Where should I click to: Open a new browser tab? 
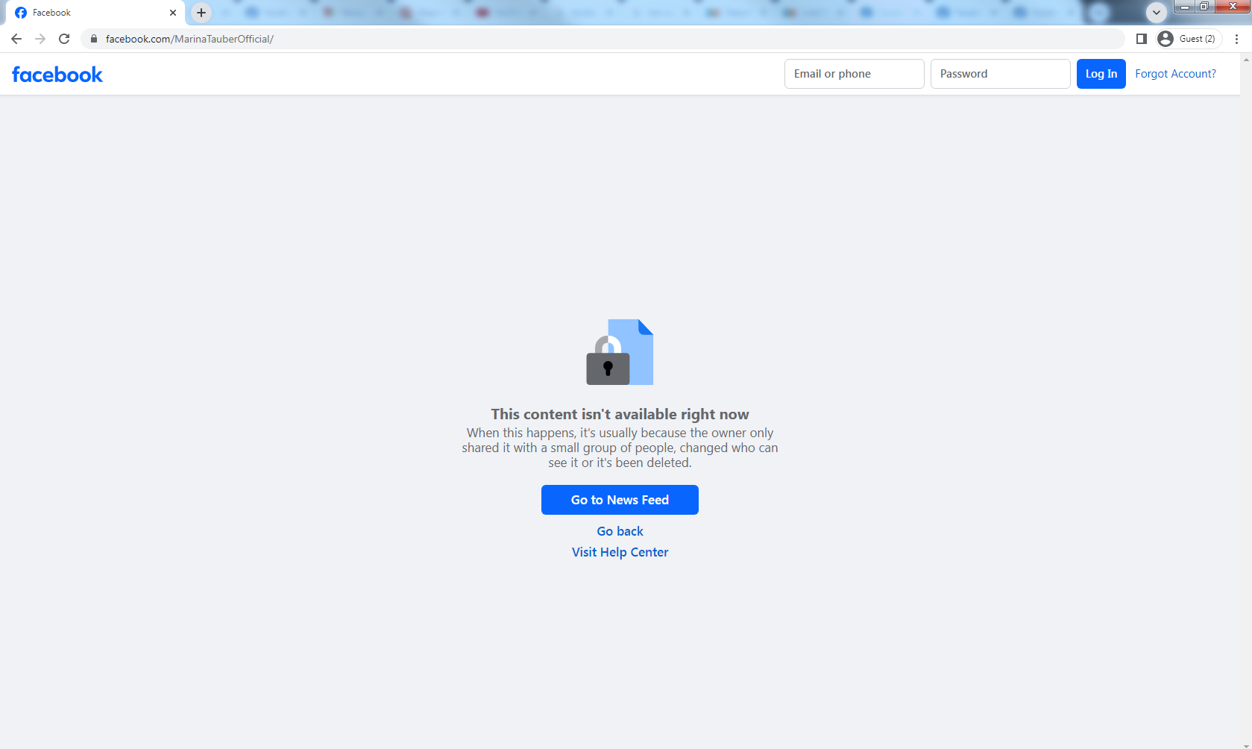201,13
